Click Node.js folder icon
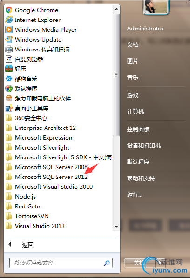Image resolution: width=190 pixels, height=278 pixels. click(9, 196)
